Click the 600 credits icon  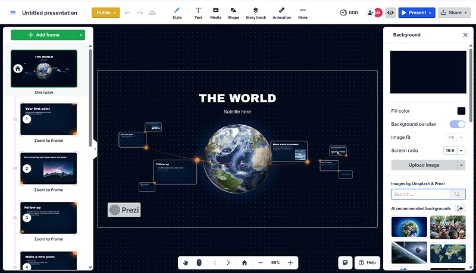tap(343, 12)
